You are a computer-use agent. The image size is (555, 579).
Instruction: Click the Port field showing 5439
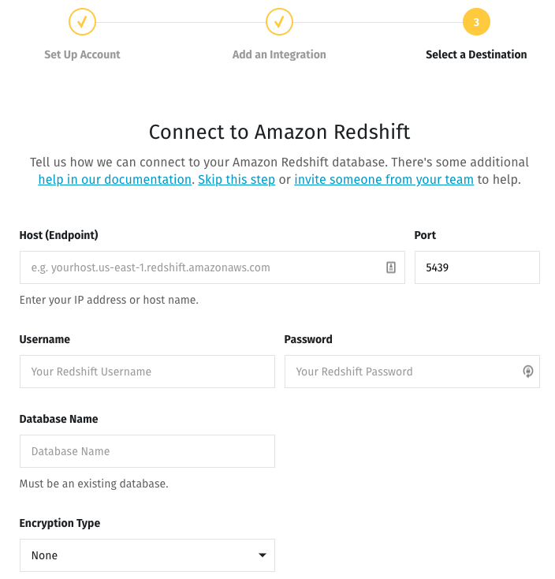click(x=477, y=267)
